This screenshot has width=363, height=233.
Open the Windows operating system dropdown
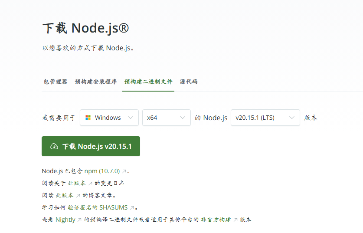[x=109, y=118]
